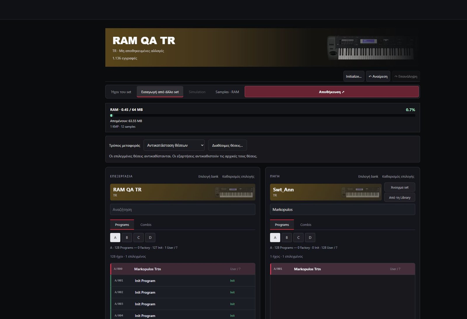Click Επιλογή bank in Πηγή panel

[368, 177]
